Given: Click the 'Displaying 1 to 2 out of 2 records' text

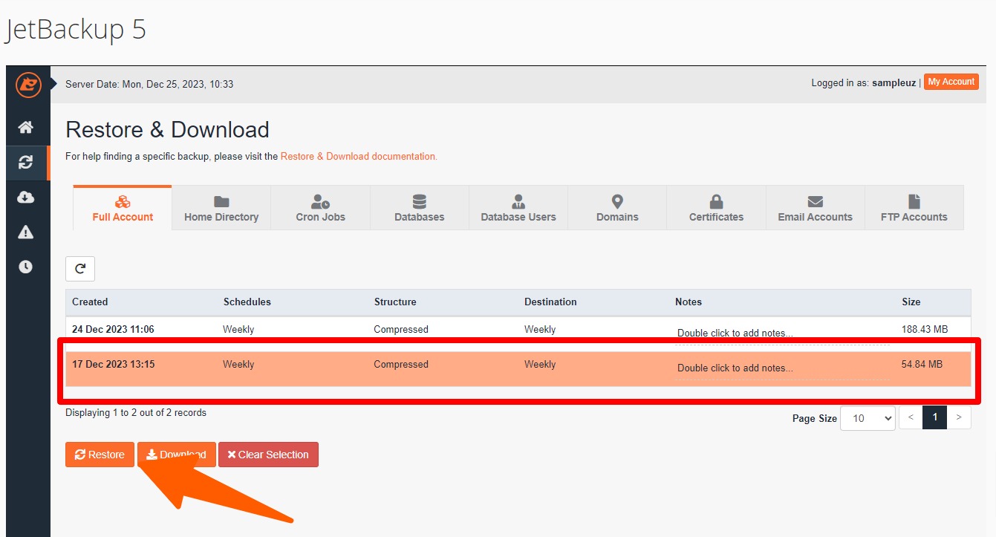Looking at the screenshot, I should click(136, 412).
